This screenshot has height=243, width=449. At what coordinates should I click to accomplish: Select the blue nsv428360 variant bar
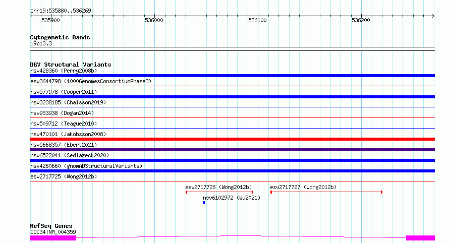click(x=232, y=76)
